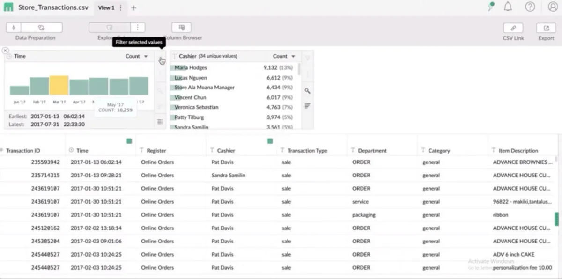The image size is (562, 279).
Task: Click the Export button
Action: point(546,28)
